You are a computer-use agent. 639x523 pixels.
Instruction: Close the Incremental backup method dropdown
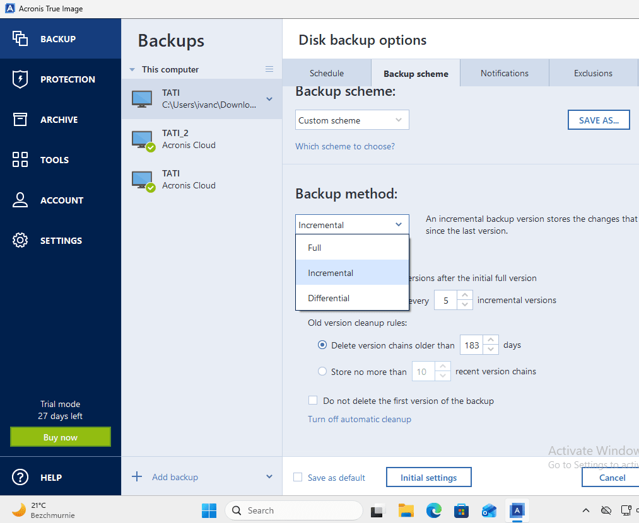(352, 225)
